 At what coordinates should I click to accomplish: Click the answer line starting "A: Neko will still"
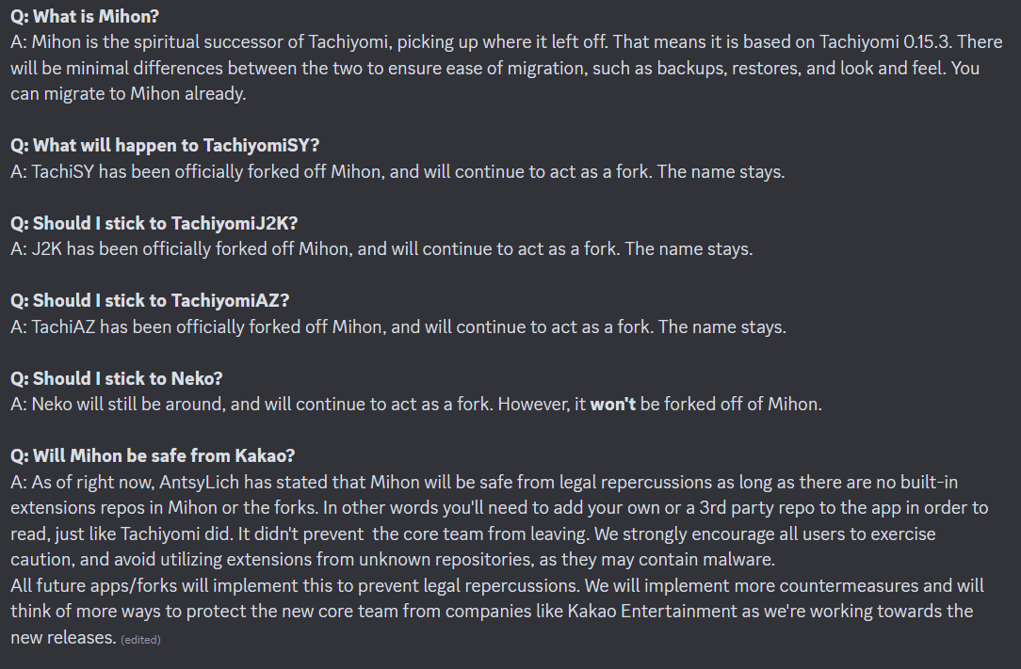pos(416,405)
